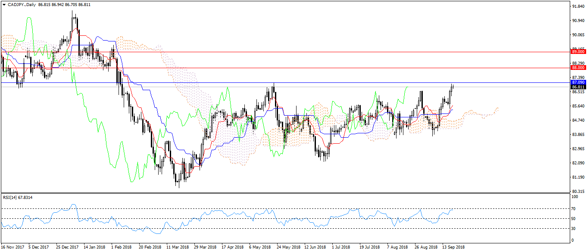Click the 25 Dec 2017 date label
Image resolution: width=587 pixels, height=252 pixels.
[x=68, y=248]
